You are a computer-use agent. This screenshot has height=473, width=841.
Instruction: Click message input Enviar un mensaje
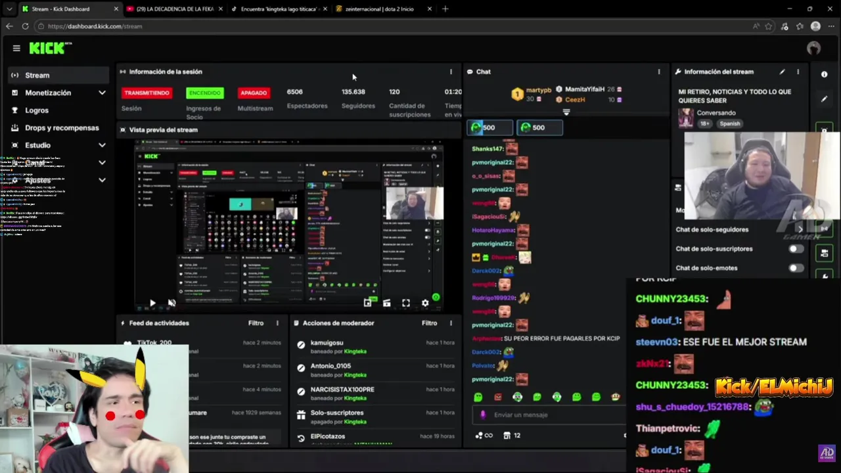pyautogui.click(x=549, y=415)
